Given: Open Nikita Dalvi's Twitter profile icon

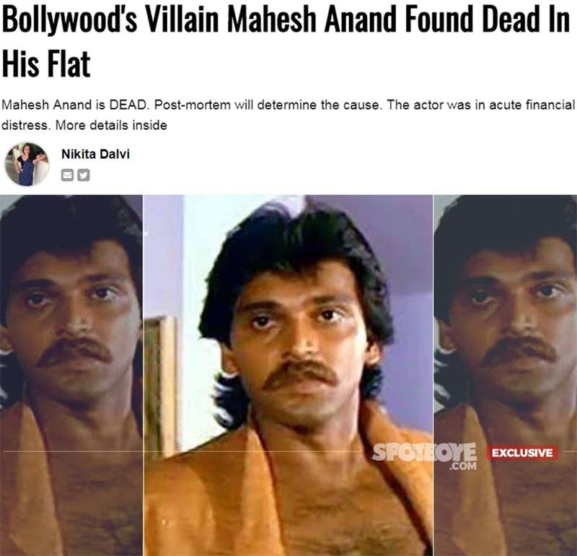Looking at the screenshot, I should [84, 175].
